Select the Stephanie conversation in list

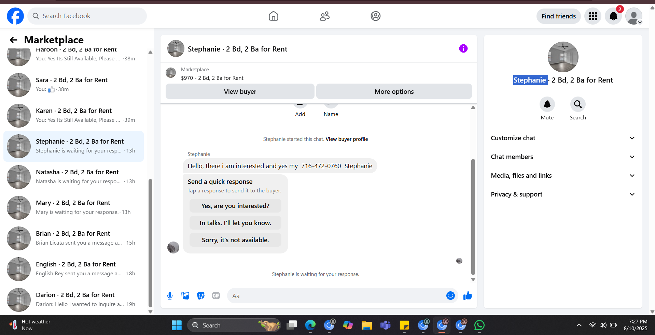[73, 146]
